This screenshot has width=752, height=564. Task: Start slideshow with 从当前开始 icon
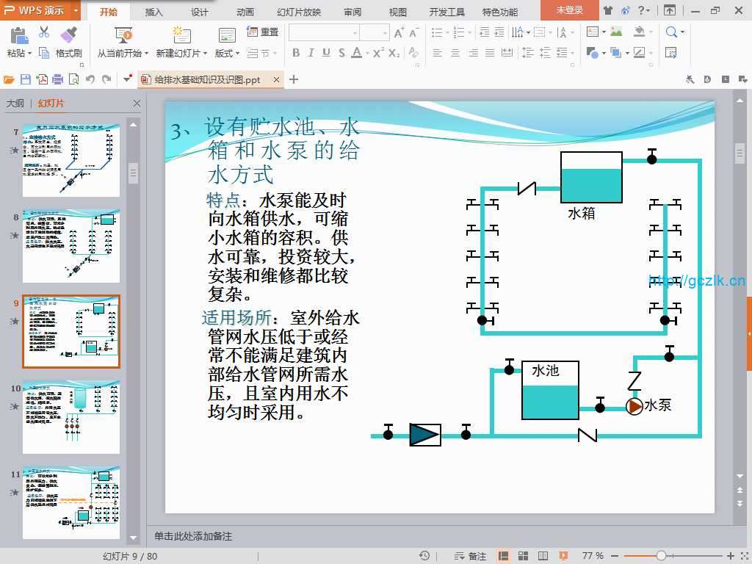(123, 35)
